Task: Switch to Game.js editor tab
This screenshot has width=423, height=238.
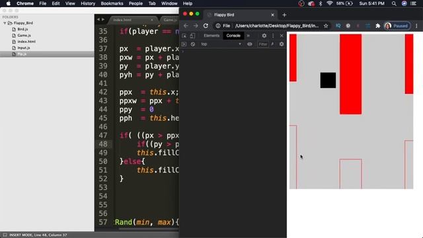Action: [x=170, y=20]
